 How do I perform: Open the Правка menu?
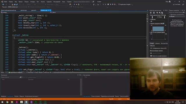coord(11,2)
